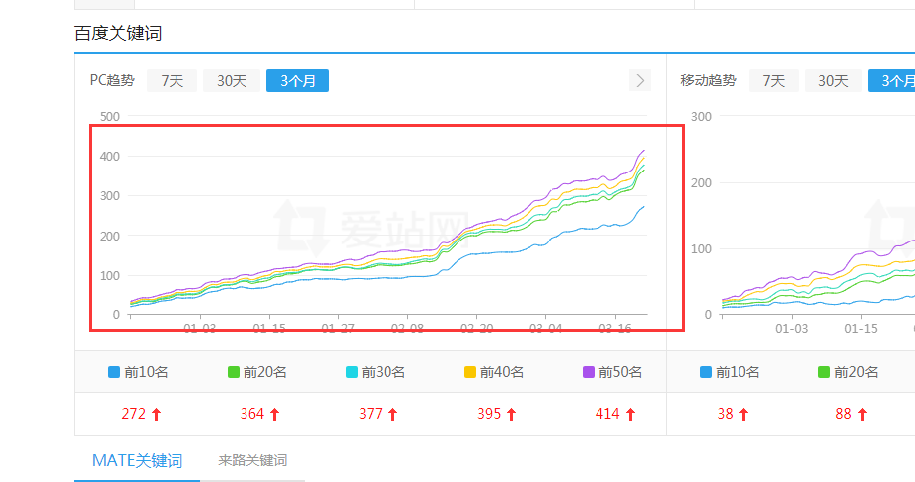Image resolution: width=915 pixels, height=482 pixels.
Task: Toggle the 前40名 yellow legend in PC chart
Action: (x=493, y=372)
